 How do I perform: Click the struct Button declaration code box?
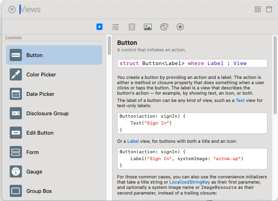192,63
